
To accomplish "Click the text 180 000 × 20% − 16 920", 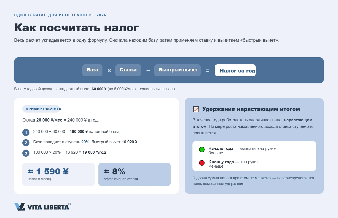I will pos(70,152).
